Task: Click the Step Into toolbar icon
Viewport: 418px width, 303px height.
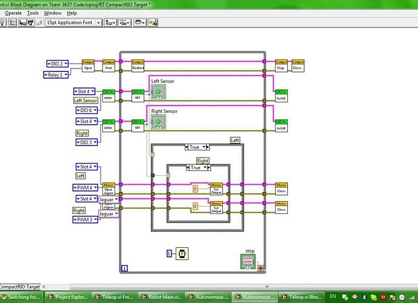Action: [22, 23]
